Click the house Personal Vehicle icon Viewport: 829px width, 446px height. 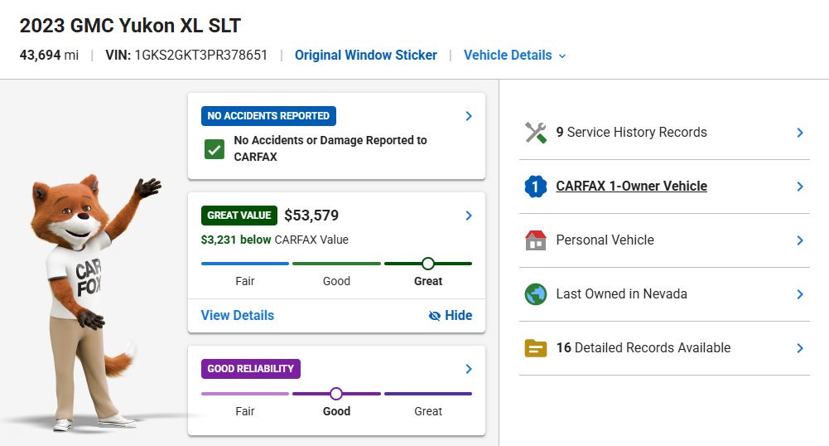coord(536,240)
